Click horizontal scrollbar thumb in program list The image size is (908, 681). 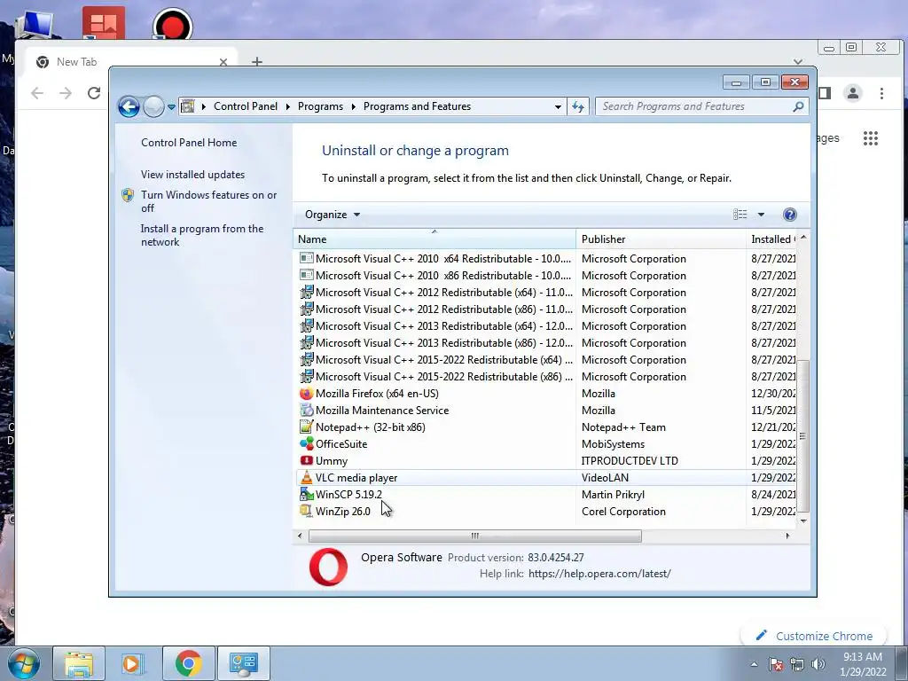pos(475,536)
